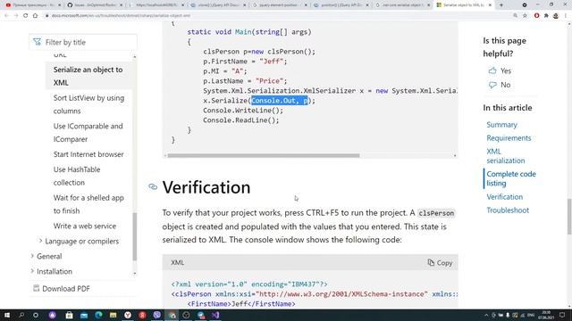Click Yes thumbs-up feedback
The width and height of the screenshot is (572, 321).
500,70
